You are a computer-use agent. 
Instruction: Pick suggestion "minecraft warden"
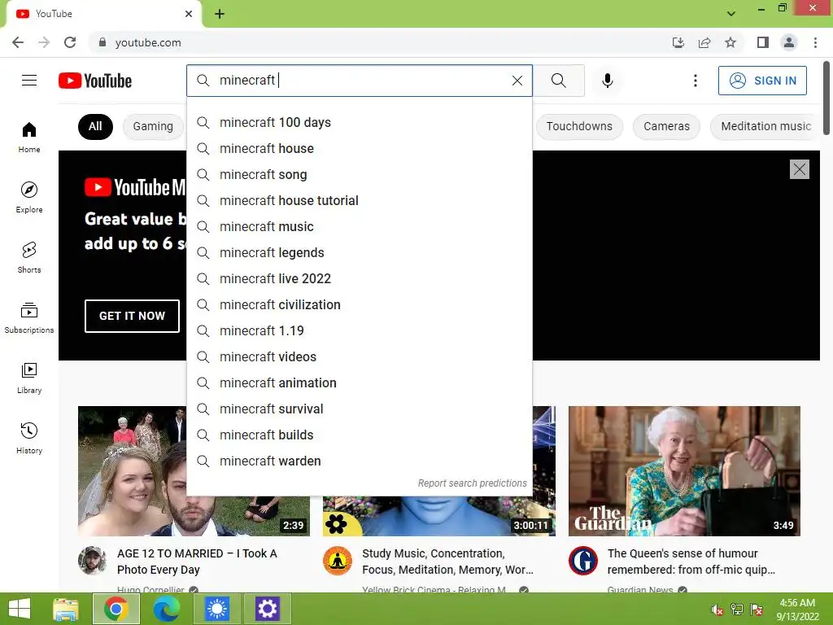tap(359, 461)
